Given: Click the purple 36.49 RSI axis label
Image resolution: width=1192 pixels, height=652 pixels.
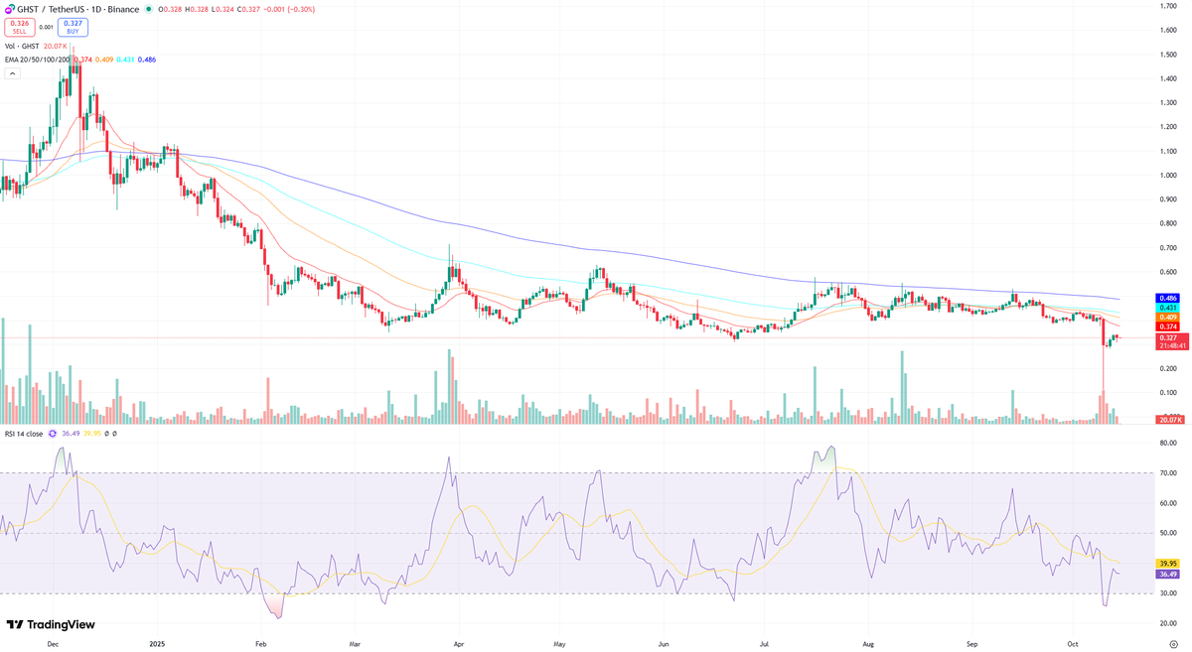Looking at the screenshot, I should (1168, 574).
